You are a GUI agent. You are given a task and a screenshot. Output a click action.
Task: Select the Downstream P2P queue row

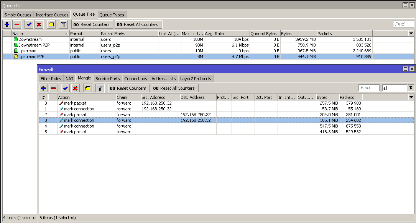click(35, 45)
